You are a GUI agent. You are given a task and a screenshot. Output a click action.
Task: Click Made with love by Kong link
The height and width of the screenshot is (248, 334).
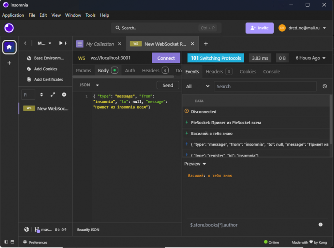pos(309,242)
